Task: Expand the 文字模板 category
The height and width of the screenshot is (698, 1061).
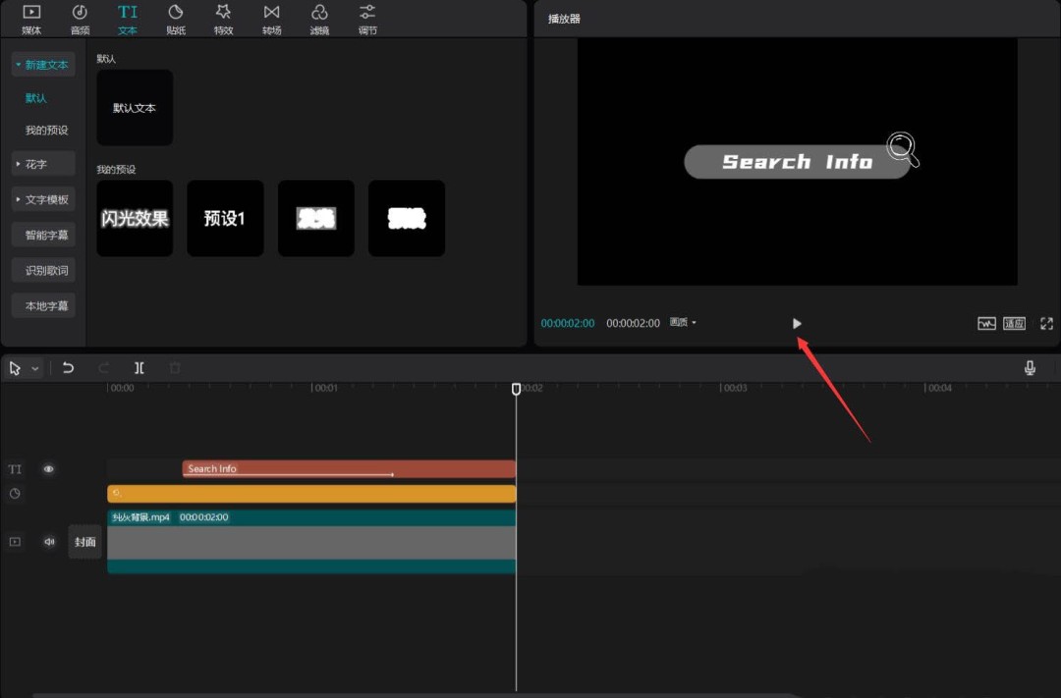Action: pyautogui.click(x=43, y=199)
